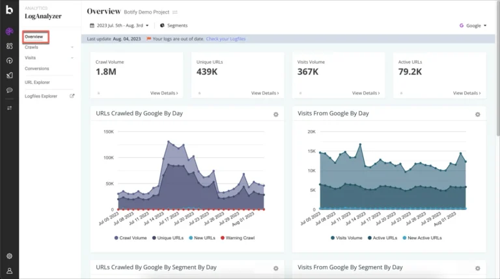This screenshot has height=279, width=500.
Task: Click the Visits From Google By Segment By Day title
Action: pyautogui.click(x=350, y=267)
